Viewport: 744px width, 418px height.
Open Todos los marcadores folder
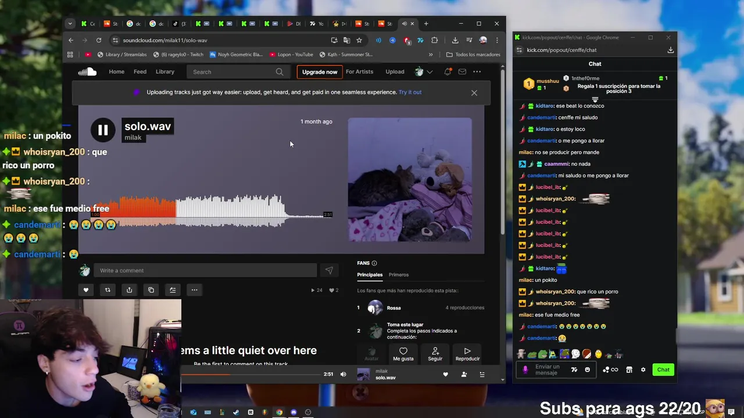473,55
